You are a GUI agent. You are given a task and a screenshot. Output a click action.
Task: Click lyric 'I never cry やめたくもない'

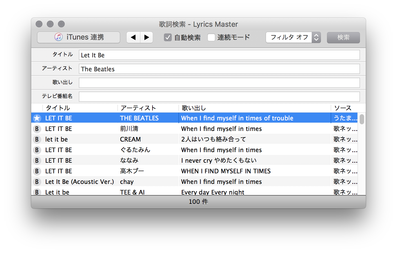pyautogui.click(x=219, y=160)
